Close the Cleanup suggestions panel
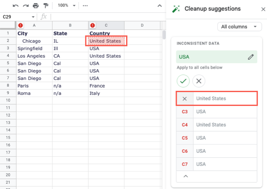 click(263, 9)
